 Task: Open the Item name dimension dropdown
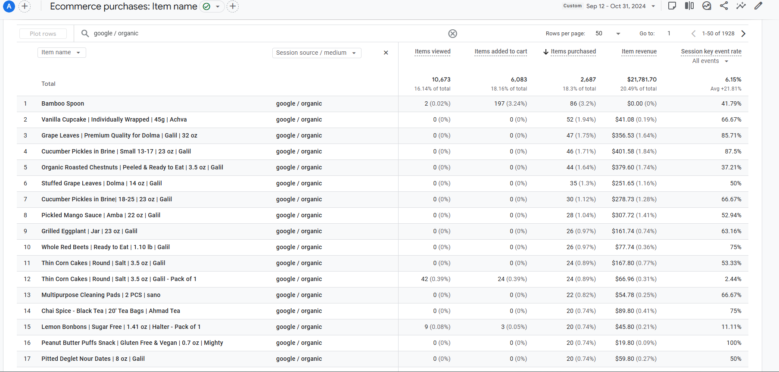pos(62,53)
